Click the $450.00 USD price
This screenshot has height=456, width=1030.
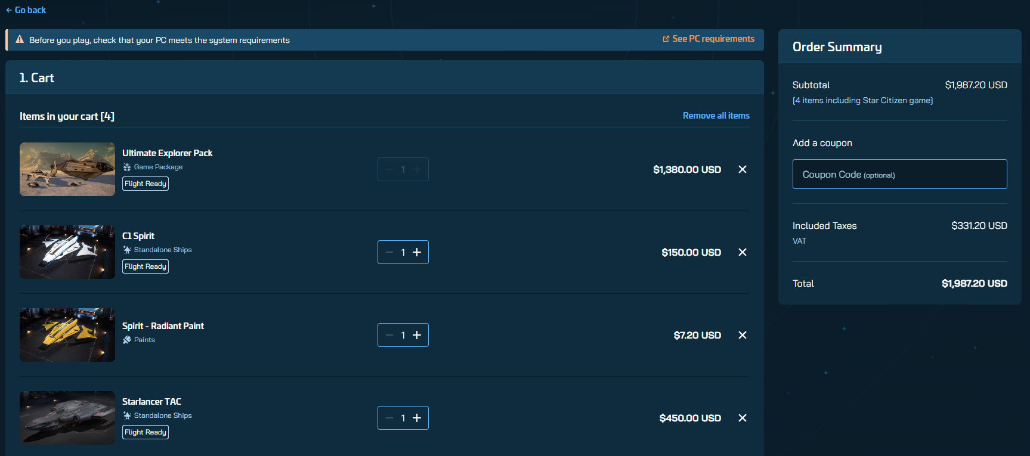pyautogui.click(x=690, y=418)
